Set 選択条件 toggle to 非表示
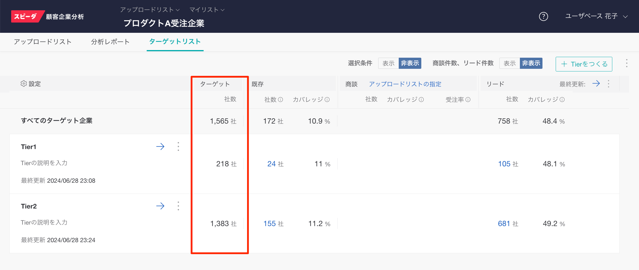 [410, 63]
